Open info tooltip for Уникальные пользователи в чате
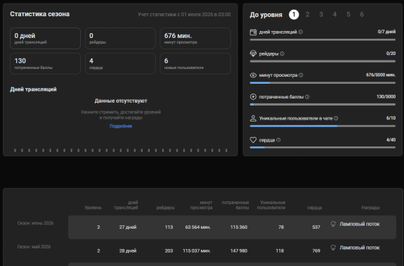 [336, 118]
